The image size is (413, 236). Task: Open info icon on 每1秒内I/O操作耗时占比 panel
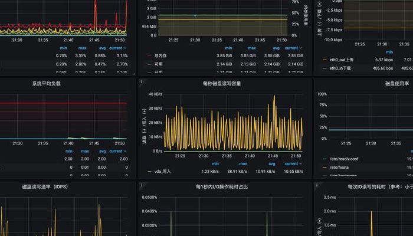(x=142, y=185)
